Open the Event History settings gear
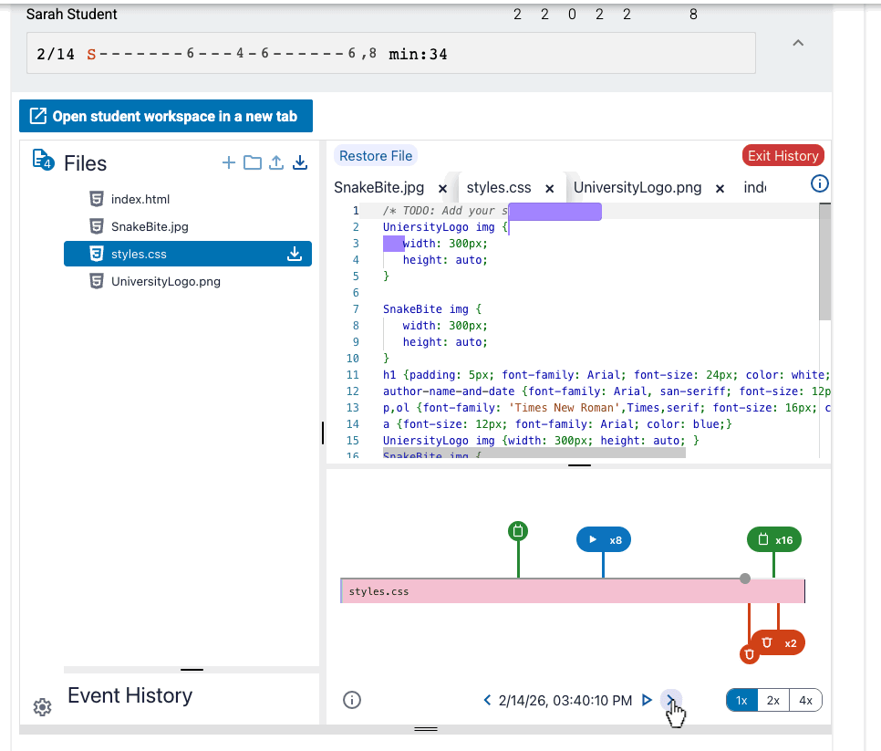Screen dimensions: 881x751 pyautogui.click(x=42, y=706)
